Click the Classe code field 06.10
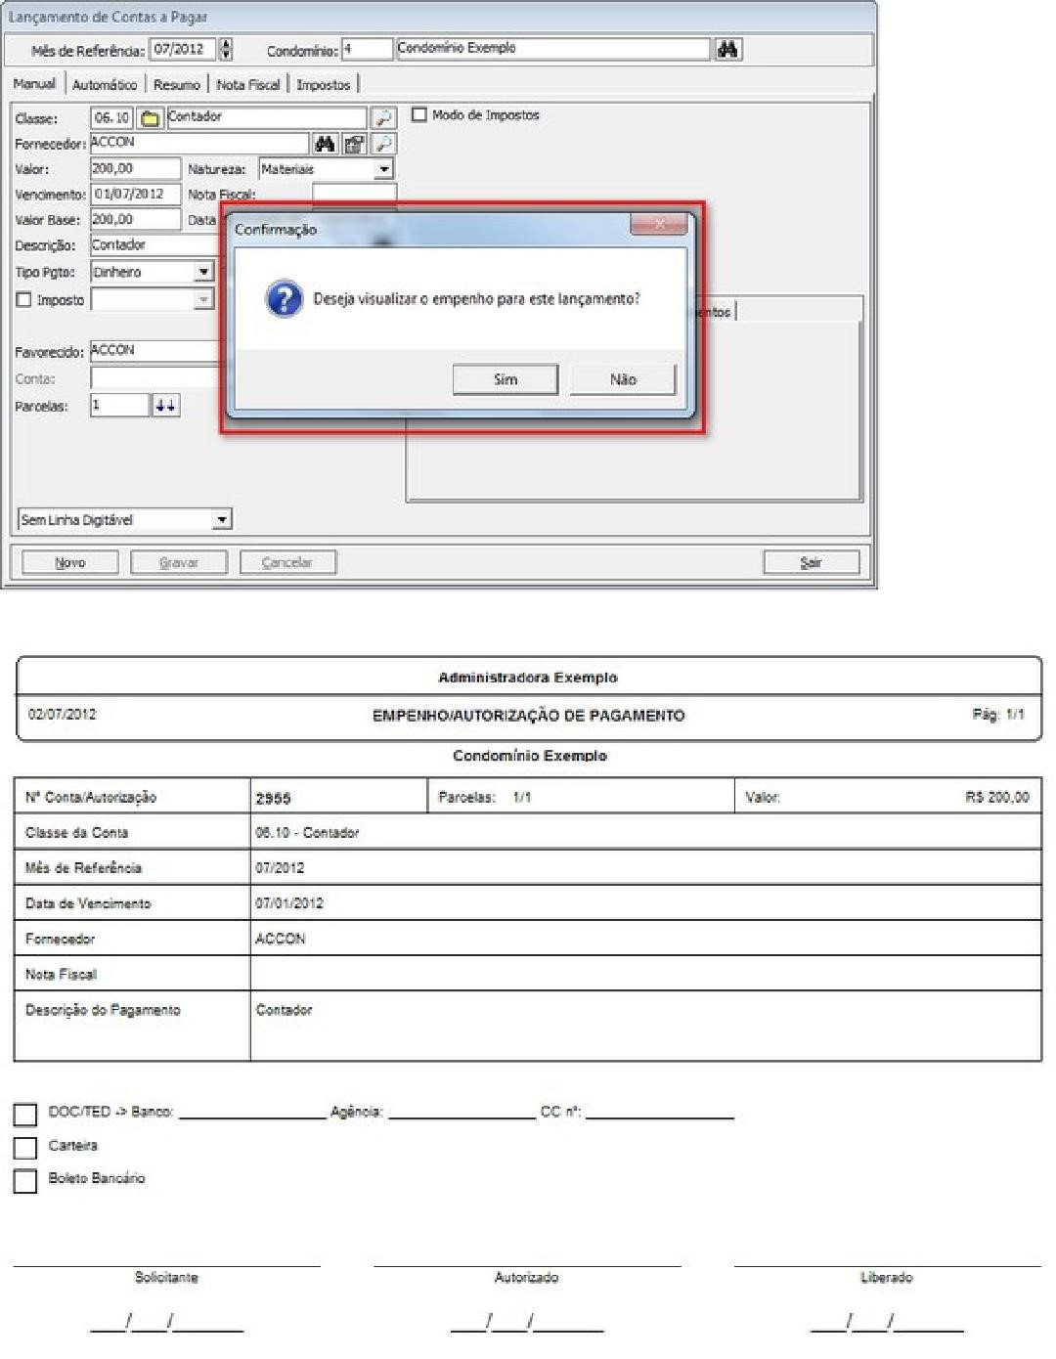This screenshot has width=1056, height=1359. click(111, 119)
